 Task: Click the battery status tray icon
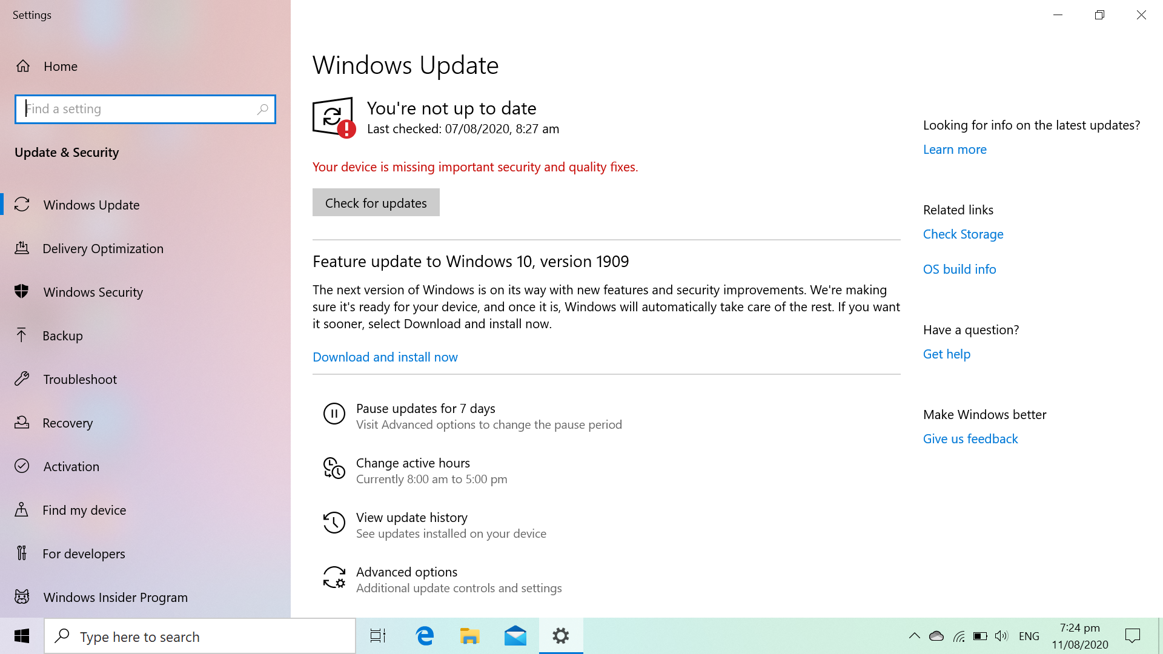980,636
